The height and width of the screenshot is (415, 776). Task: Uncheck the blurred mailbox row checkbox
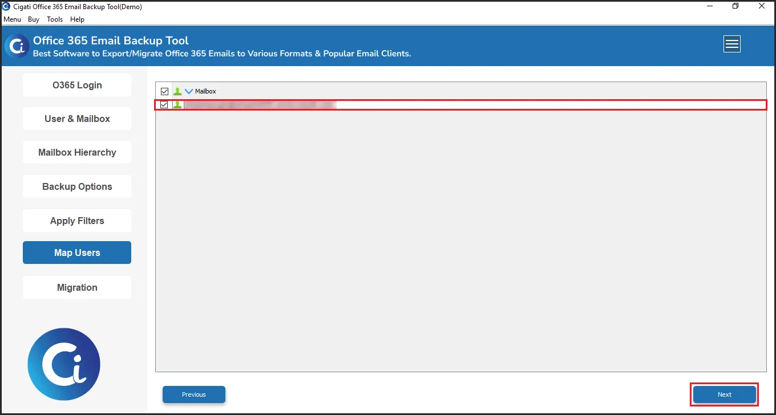pos(164,105)
